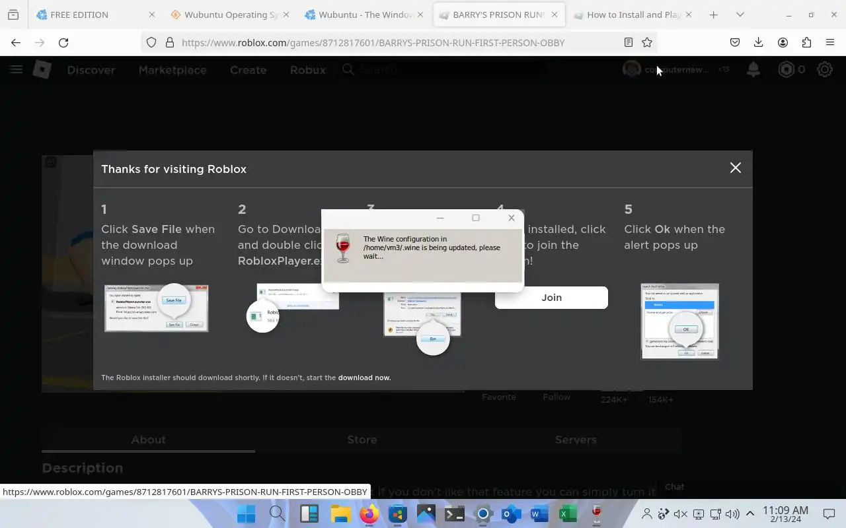
Task: Open taskbar search magnifier
Action: pyautogui.click(x=278, y=513)
